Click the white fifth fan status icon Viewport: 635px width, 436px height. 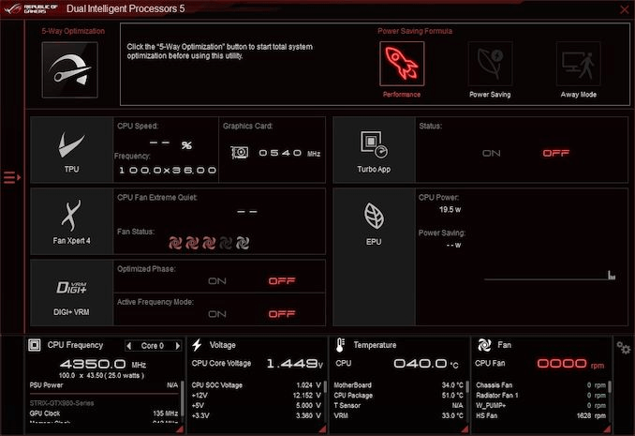tap(243, 243)
